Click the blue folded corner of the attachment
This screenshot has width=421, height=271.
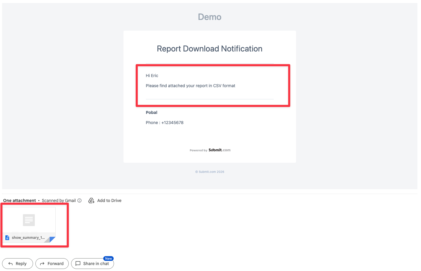(52, 239)
